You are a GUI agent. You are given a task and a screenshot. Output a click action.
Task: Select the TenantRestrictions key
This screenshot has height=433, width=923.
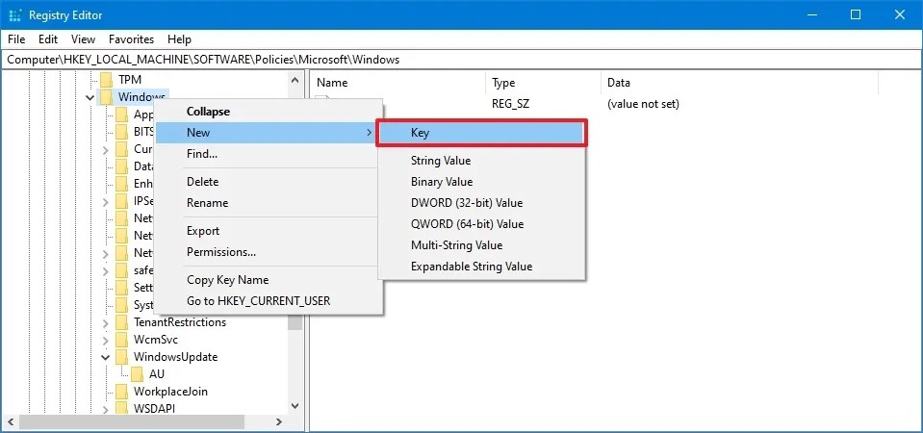[x=180, y=322]
